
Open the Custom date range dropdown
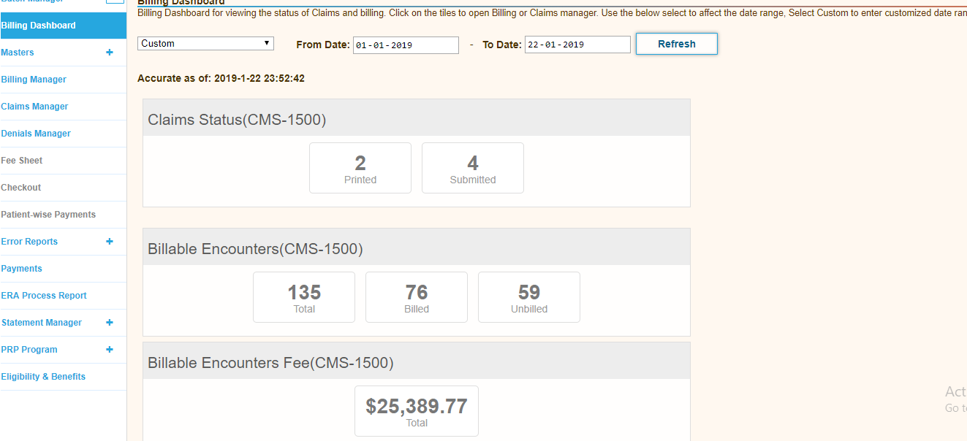pos(205,44)
